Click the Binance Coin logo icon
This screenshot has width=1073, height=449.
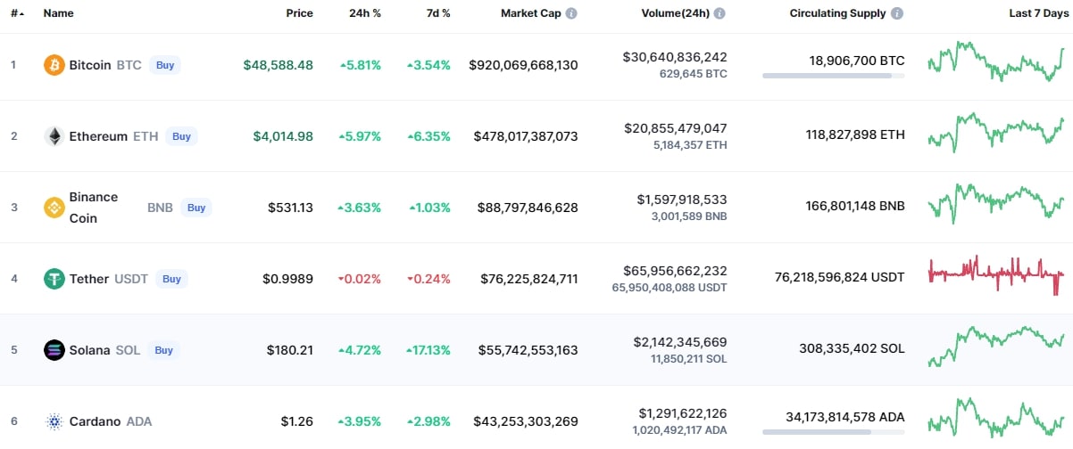(x=54, y=208)
